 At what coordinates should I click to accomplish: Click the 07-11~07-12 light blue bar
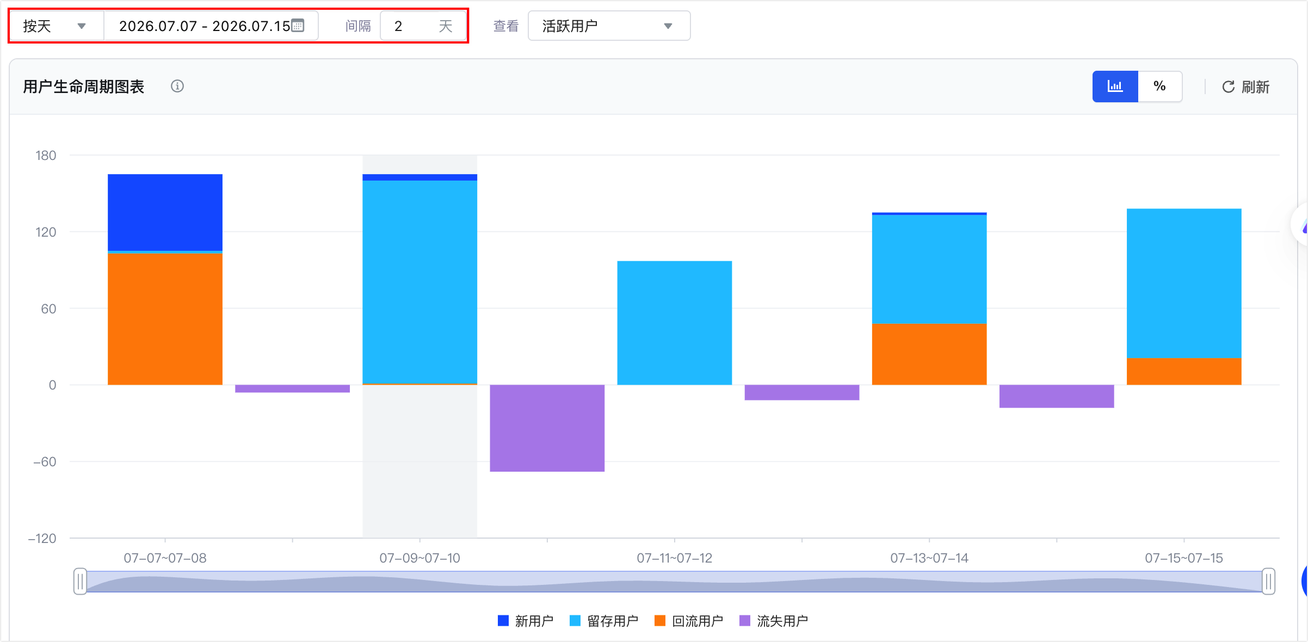[674, 323]
